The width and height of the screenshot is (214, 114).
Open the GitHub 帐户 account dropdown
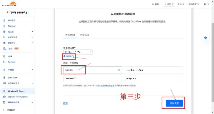click(x=78, y=52)
